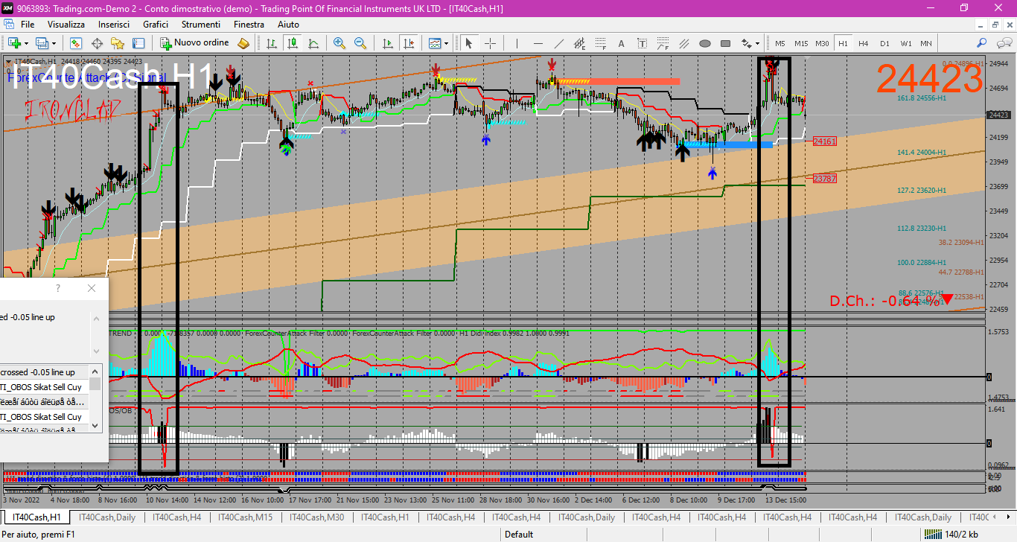The width and height of the screenshot is (1017, 542).
Task: Toggle the Market Watch window icon
Action: click(75, 43)
